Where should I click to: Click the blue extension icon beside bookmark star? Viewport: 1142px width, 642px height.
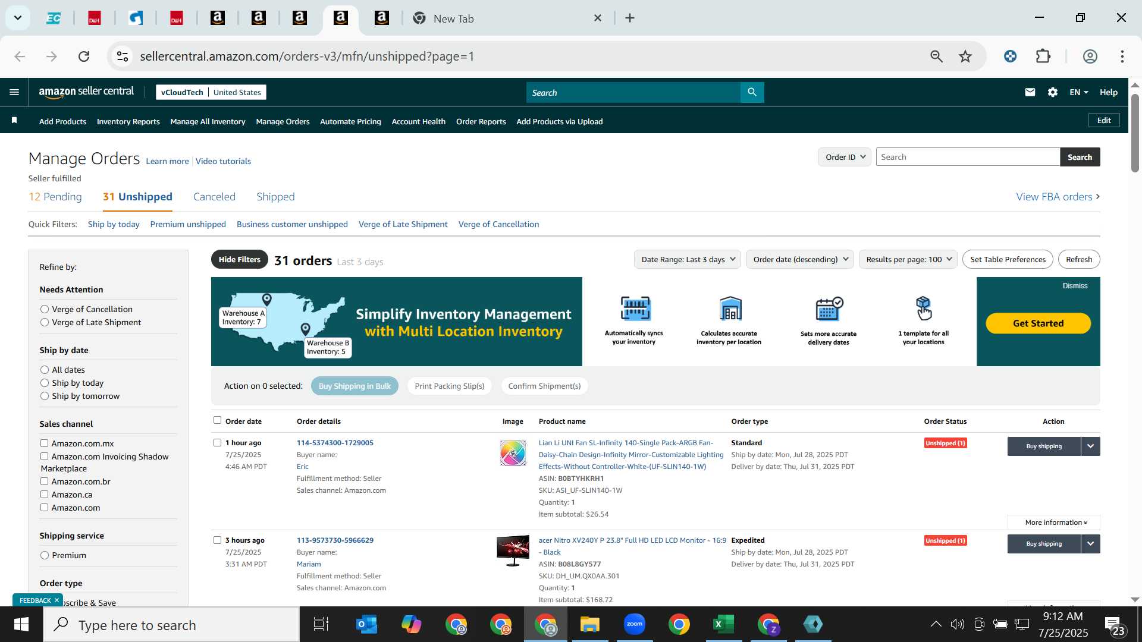[1010, 56]
